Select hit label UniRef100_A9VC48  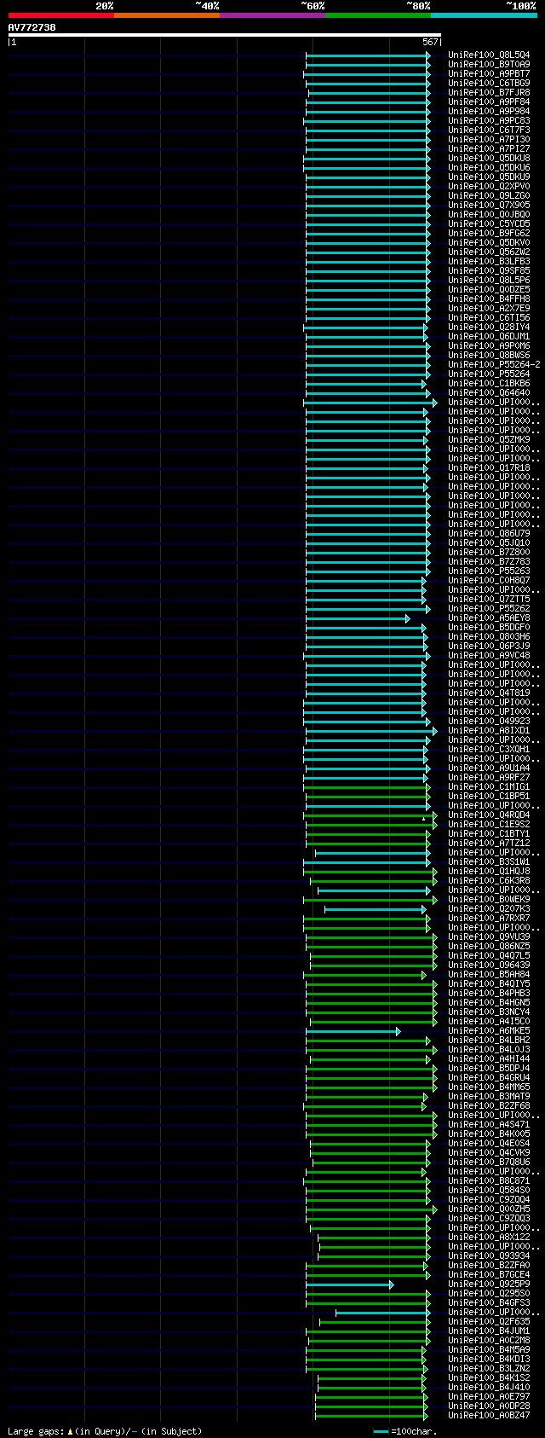(x=489, y=655)
